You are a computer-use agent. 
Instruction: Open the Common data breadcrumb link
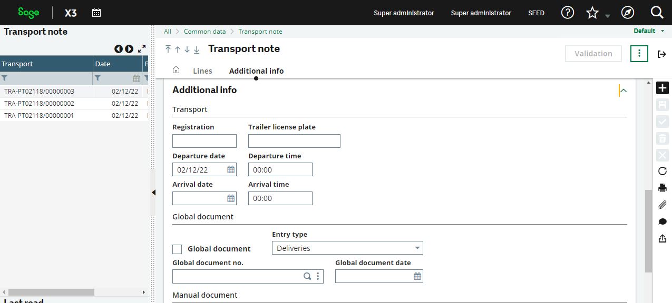tap(205, 31)
